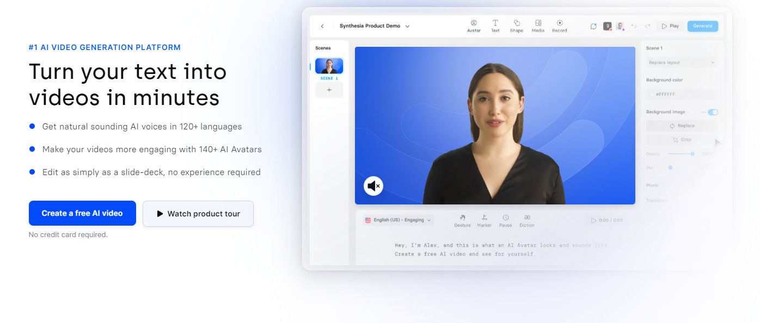
Task: Click the #FFFFFF background color swatch
Action: [652, 94]
